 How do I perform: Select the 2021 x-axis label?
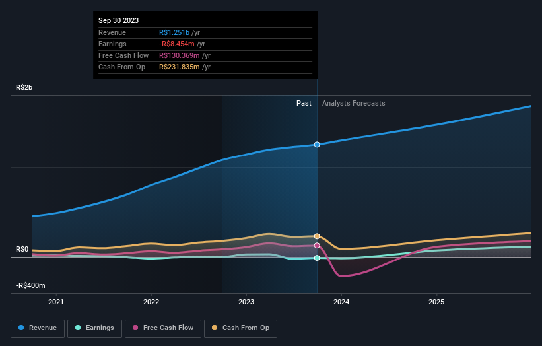(x=56, y=302)
